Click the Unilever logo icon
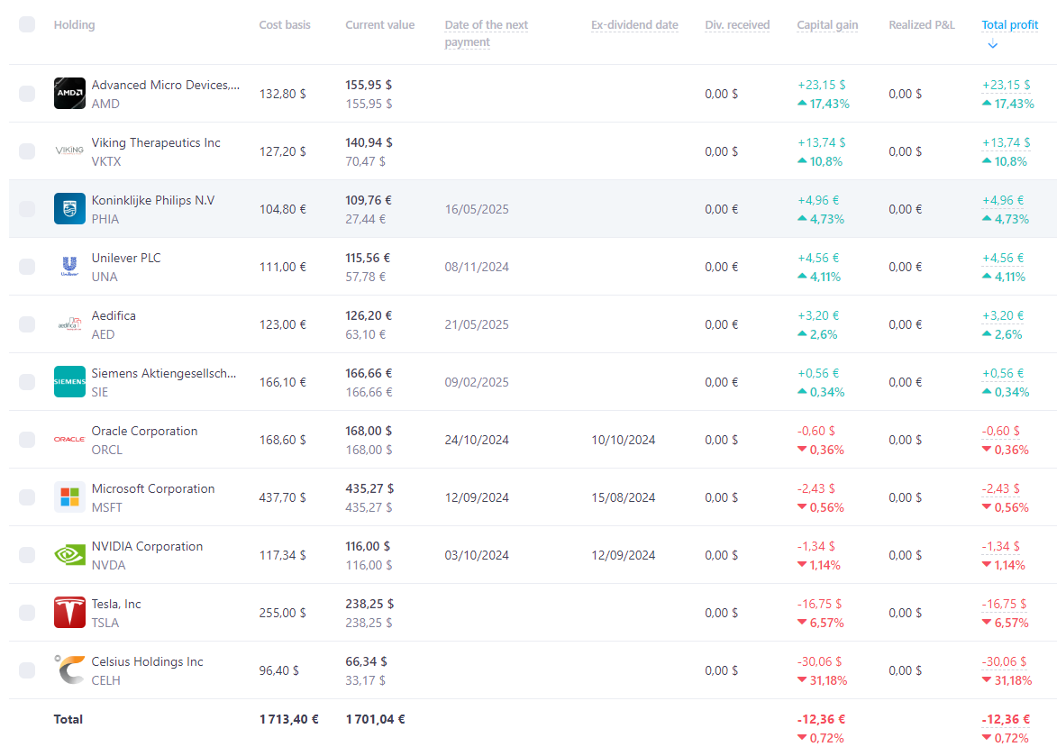 (x=69, y=266)
